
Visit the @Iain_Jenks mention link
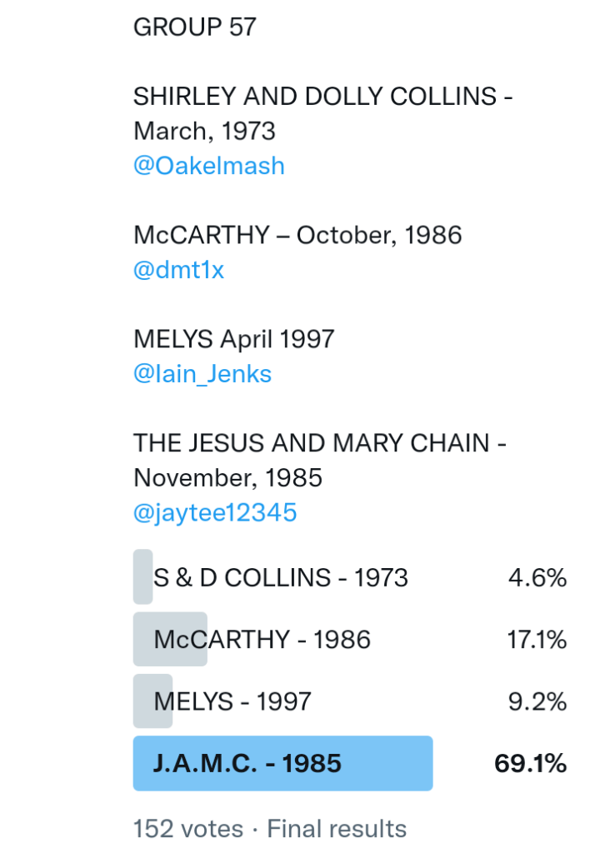pyautogui.click(x=202, y=374)
